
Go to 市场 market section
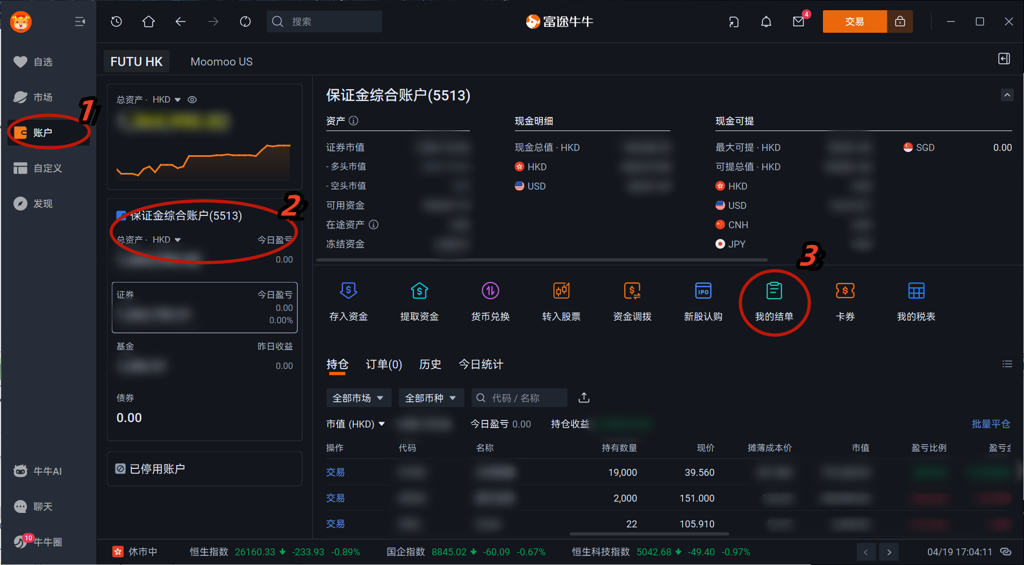tap(33, 97)
